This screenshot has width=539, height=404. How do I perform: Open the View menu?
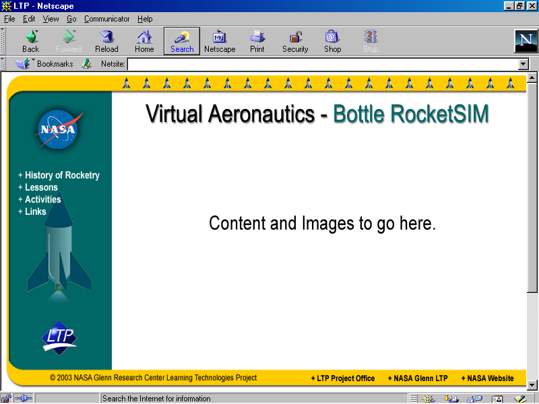(51, 19)
